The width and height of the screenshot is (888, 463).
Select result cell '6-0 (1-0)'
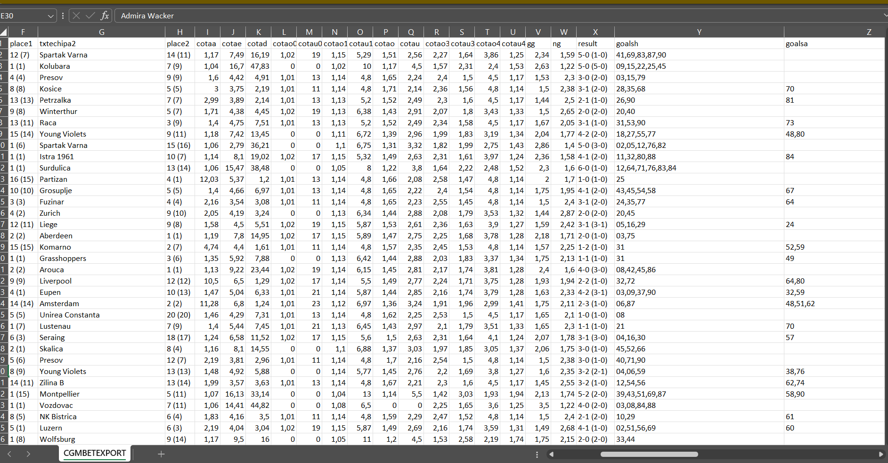tap(595, 168)
